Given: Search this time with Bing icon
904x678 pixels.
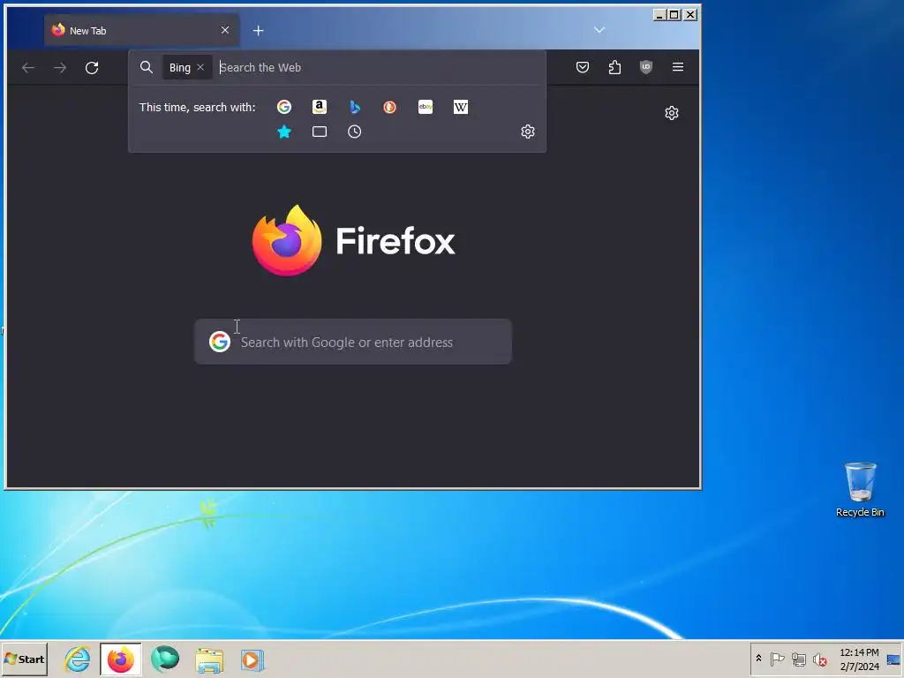Looking at the screenshot, I should [355, 107].
